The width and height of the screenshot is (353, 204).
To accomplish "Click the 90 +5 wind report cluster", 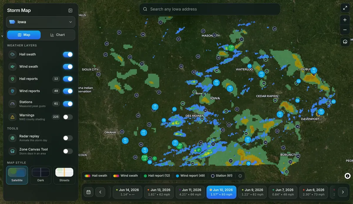I will [144, 150].
